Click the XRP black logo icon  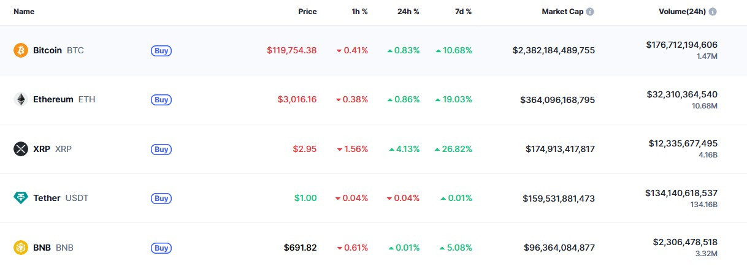pos(21,149)
